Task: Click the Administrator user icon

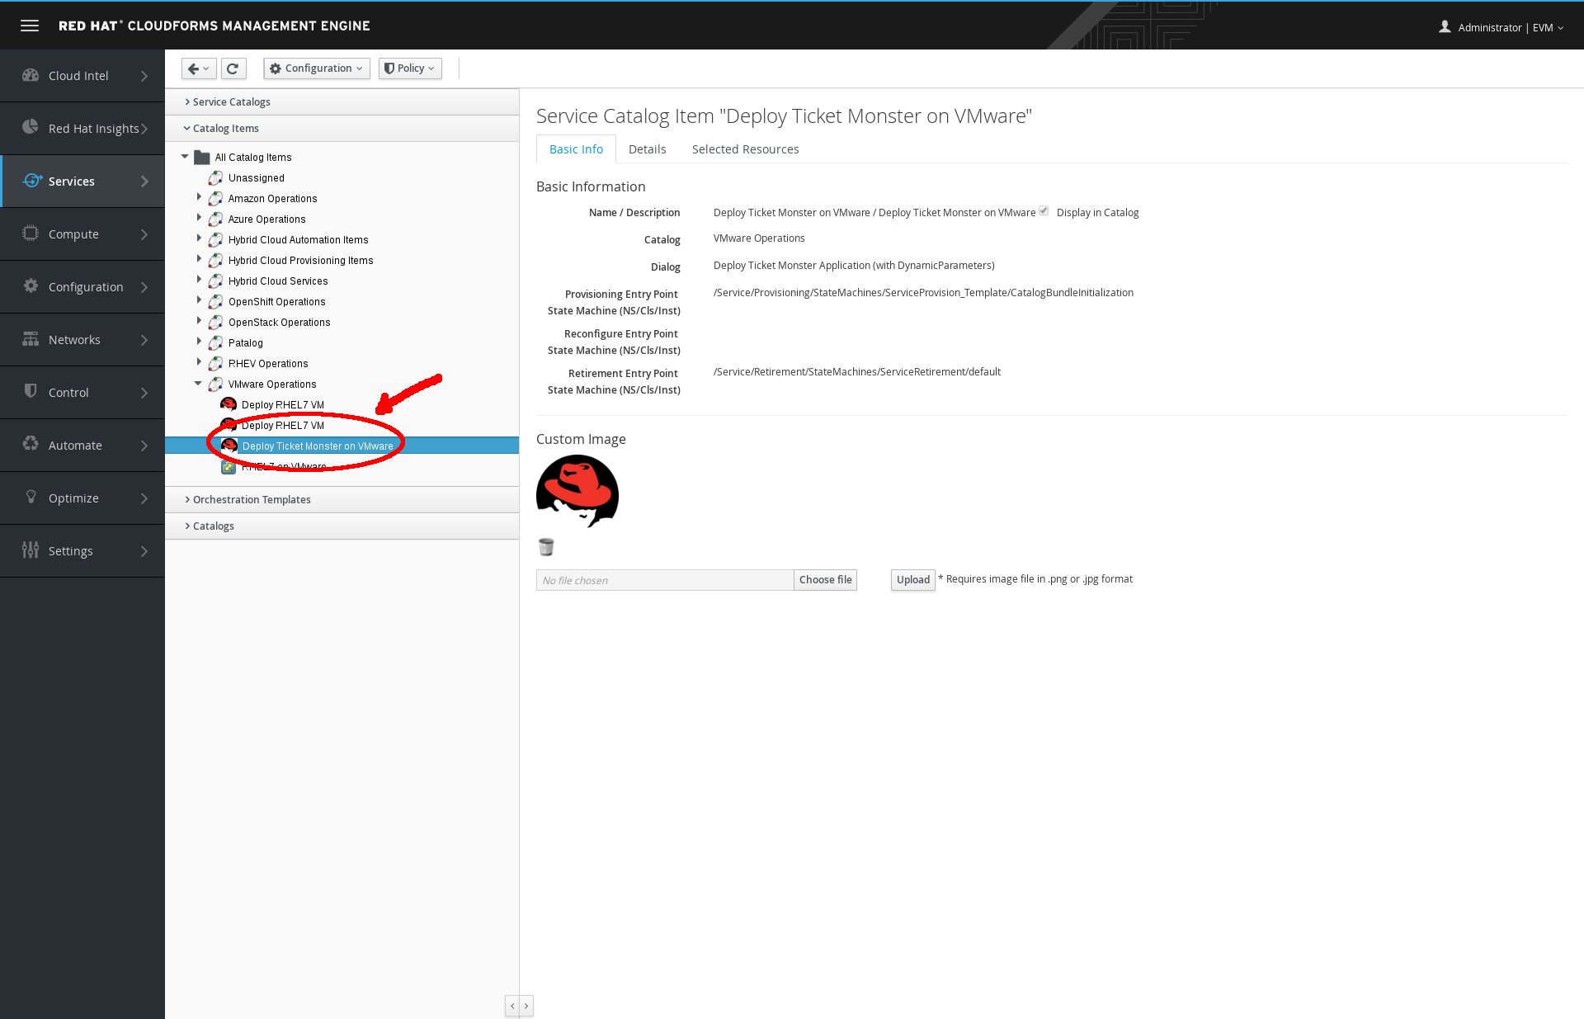Action: pyautogui.click(x=1445, y=26)
